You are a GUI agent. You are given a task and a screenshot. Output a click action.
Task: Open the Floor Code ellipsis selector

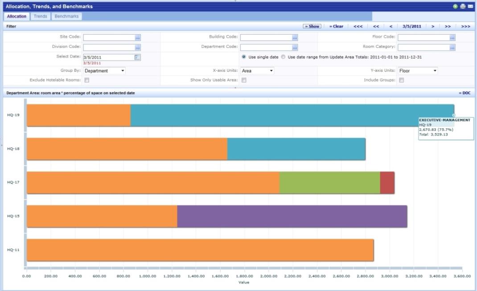(x=452, y=37)
